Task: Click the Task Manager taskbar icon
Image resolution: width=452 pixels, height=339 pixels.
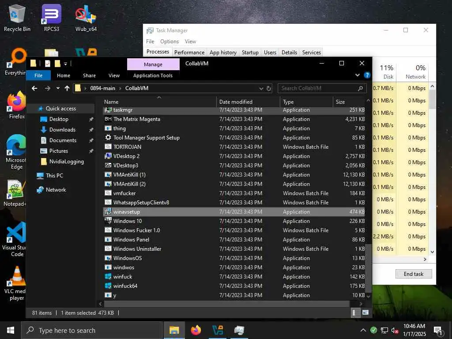Action: [x=239, y=330]
